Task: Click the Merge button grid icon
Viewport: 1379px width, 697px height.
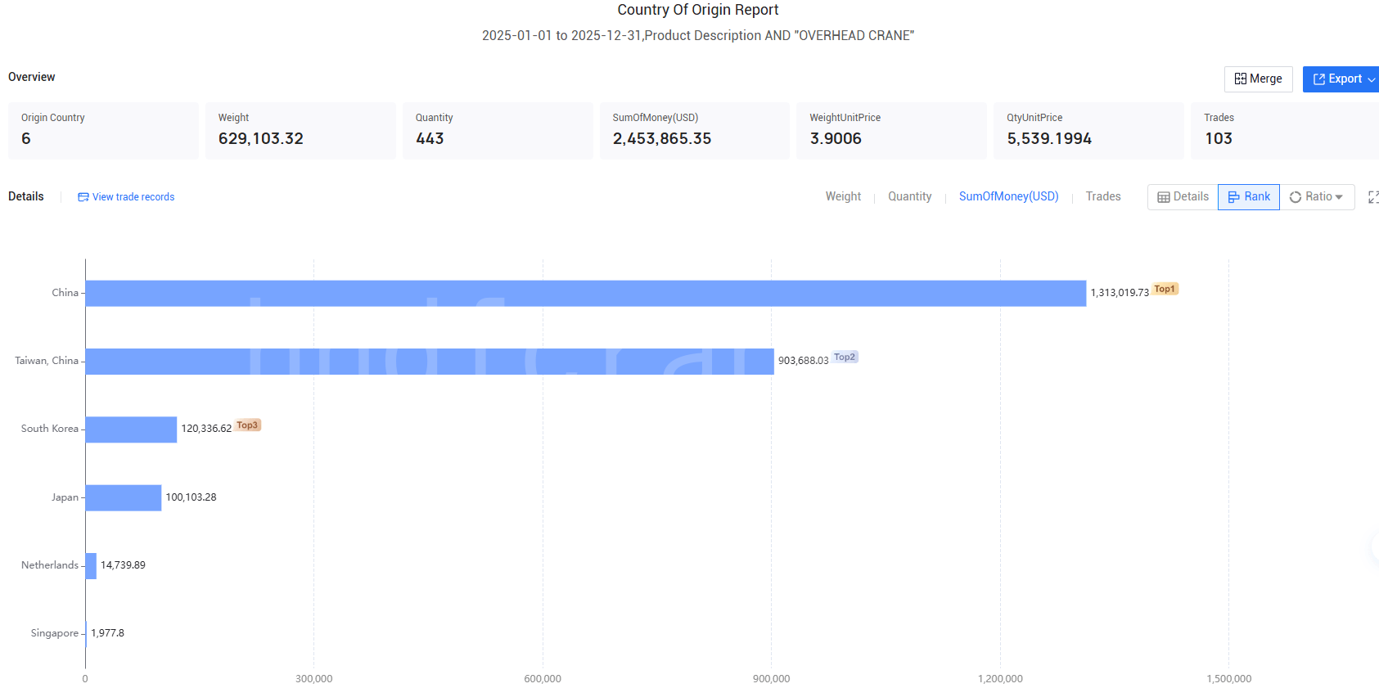Action: tap(1241, 79)
